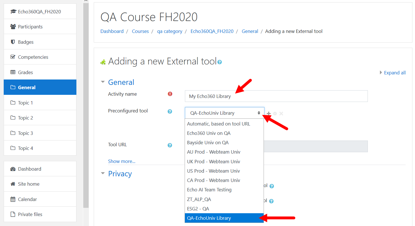Click the qa category breadcrumb link
Viewport: 415px width, 226px height.
click(170, 31)
